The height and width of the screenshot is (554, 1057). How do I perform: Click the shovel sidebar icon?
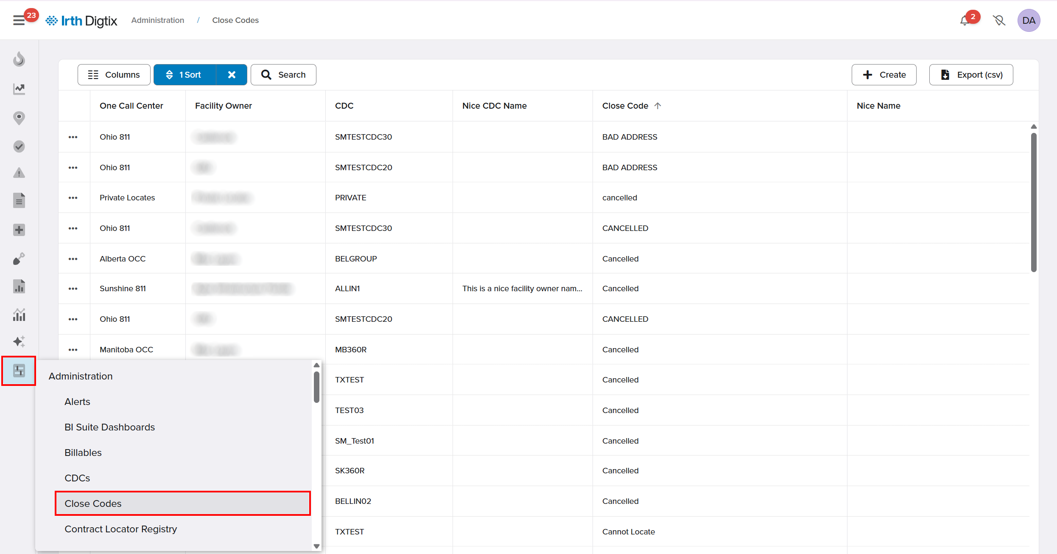click(x=19, y=259)
